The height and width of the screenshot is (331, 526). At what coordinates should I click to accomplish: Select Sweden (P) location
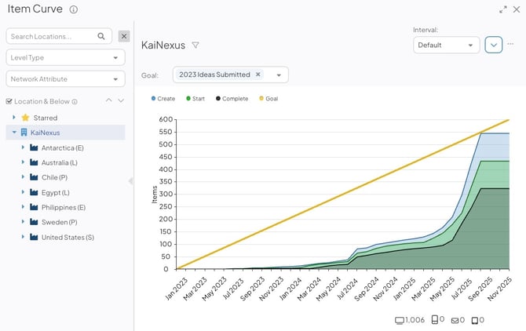[x=60, y=222]
